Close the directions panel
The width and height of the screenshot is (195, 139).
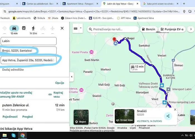pyautogui.click(x=62, y=28)
